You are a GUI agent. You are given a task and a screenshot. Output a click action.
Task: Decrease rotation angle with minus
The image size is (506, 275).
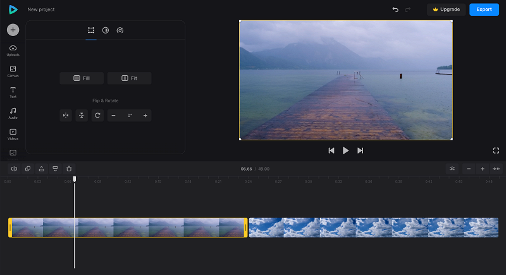click(114, 116)
